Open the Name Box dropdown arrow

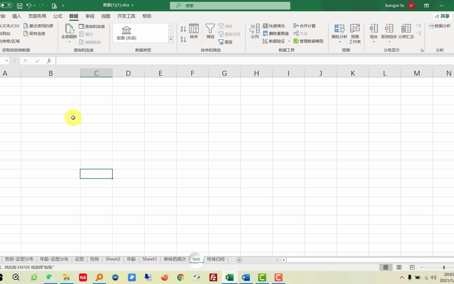[x=7, y=61]
